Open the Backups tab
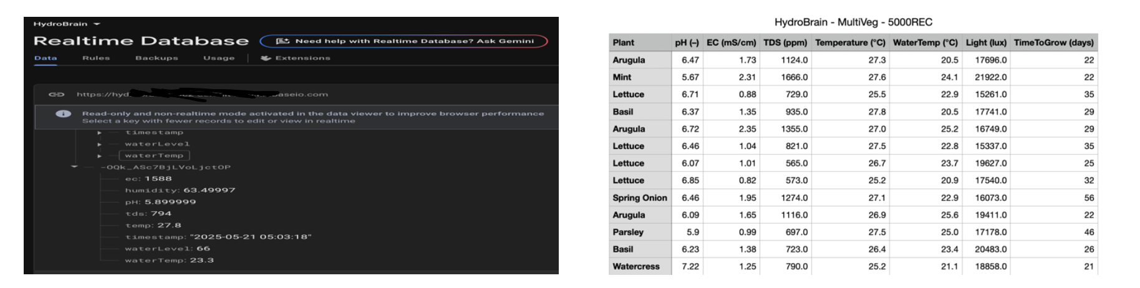 pyautogui.click(x=157, y=58)
